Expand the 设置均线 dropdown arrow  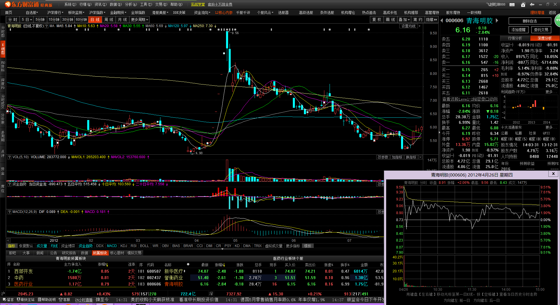click(419, 26)
